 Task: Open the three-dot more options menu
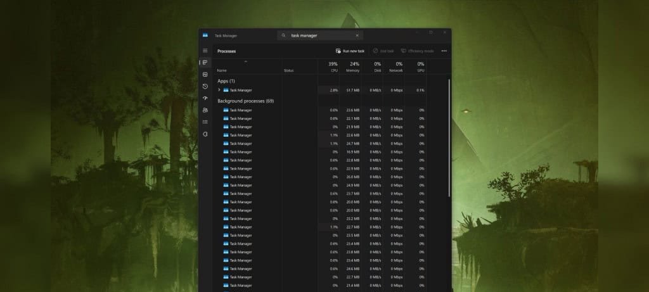tap(444, 51)
